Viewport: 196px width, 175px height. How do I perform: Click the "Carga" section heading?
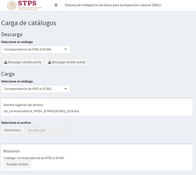point(8,74)
